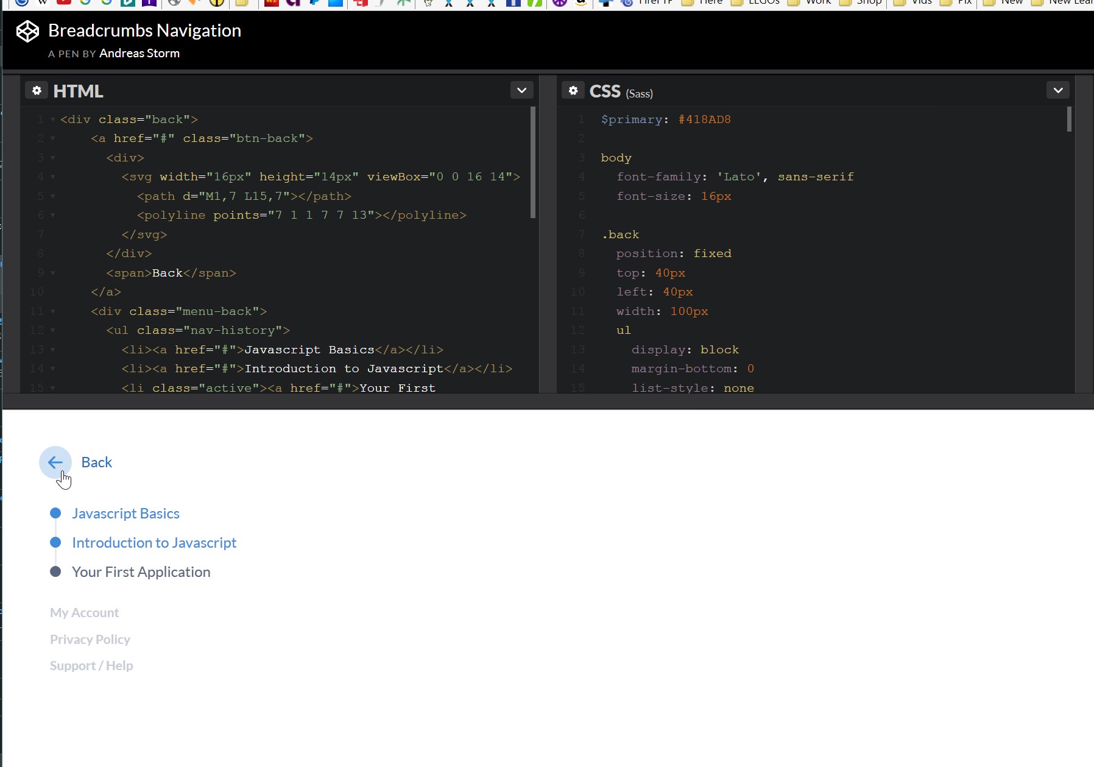The image size is (1094, 767).
Task: Open the Support / Help link
Action: pyautogui.click(x=91, y=666)
